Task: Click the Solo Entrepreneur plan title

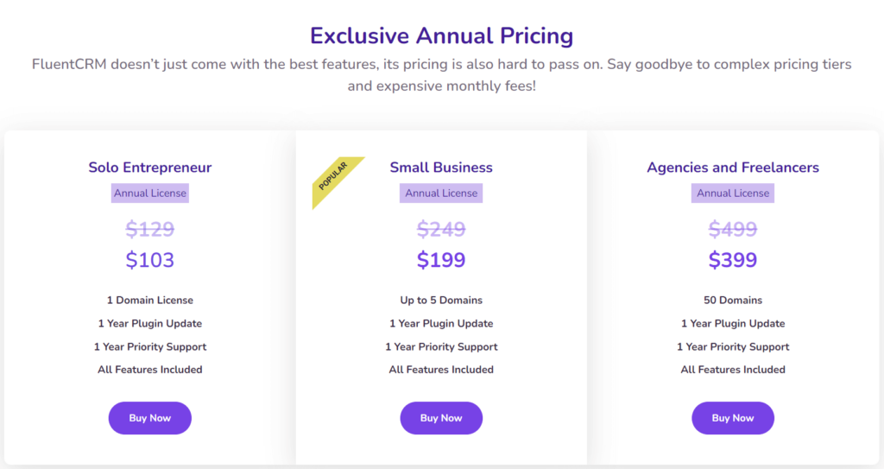Action: click(x=150, y=168)
